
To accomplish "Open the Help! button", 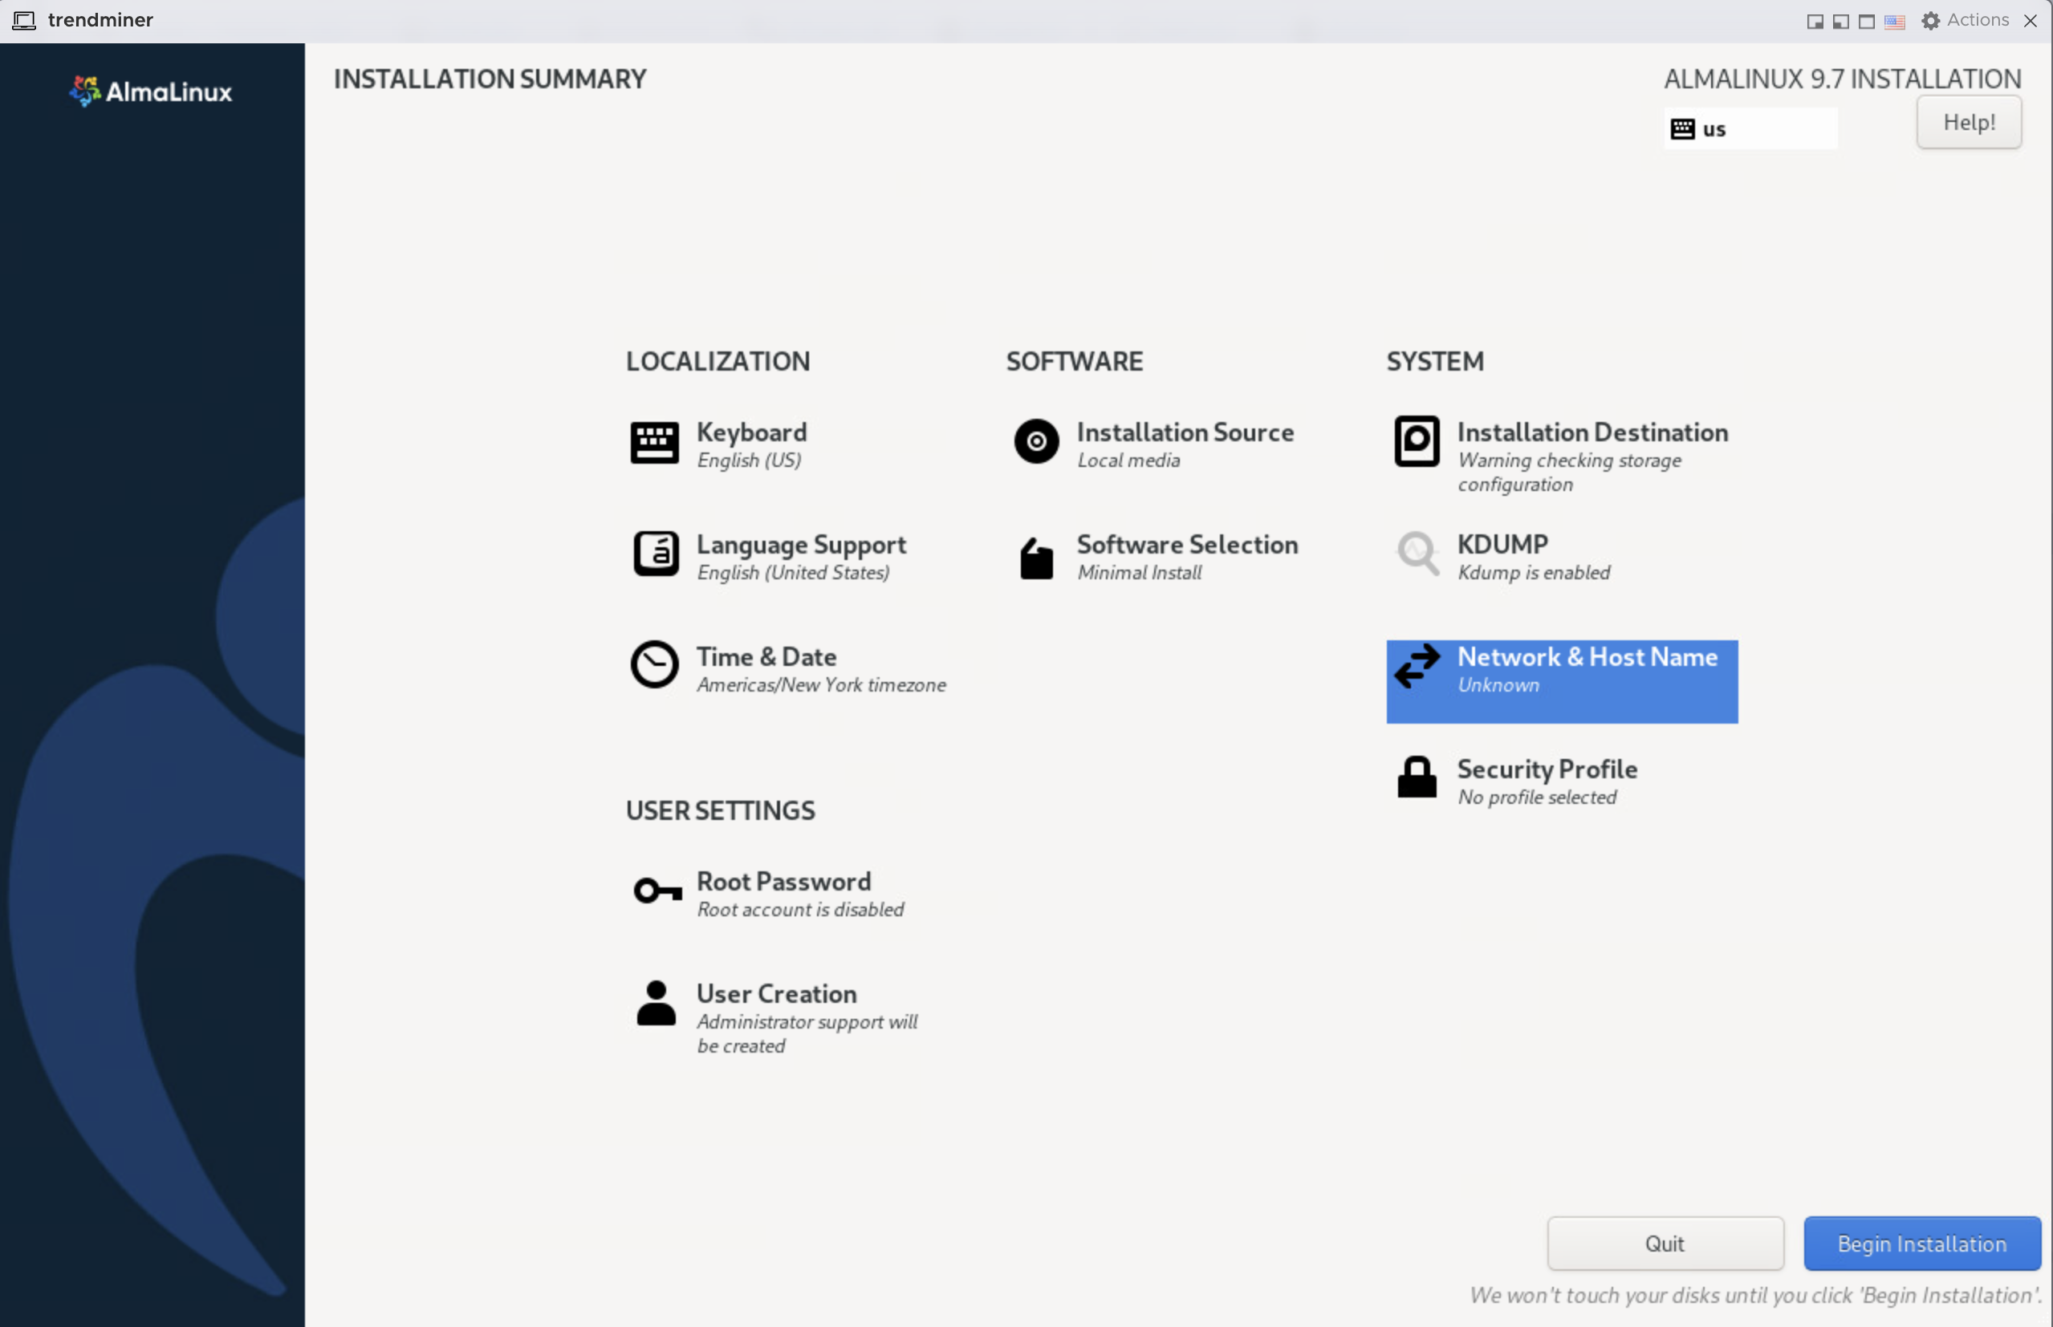I will point(1968,123).
